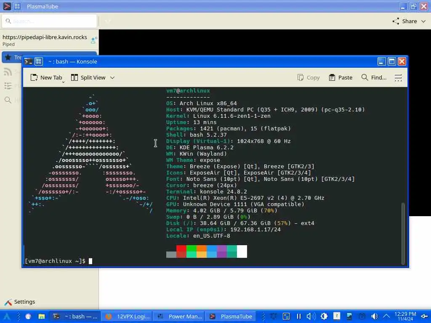Open the Playlists list icon in PlasmaTube sidebar
This screenshot has width=431, height=323.
[8, 86]
